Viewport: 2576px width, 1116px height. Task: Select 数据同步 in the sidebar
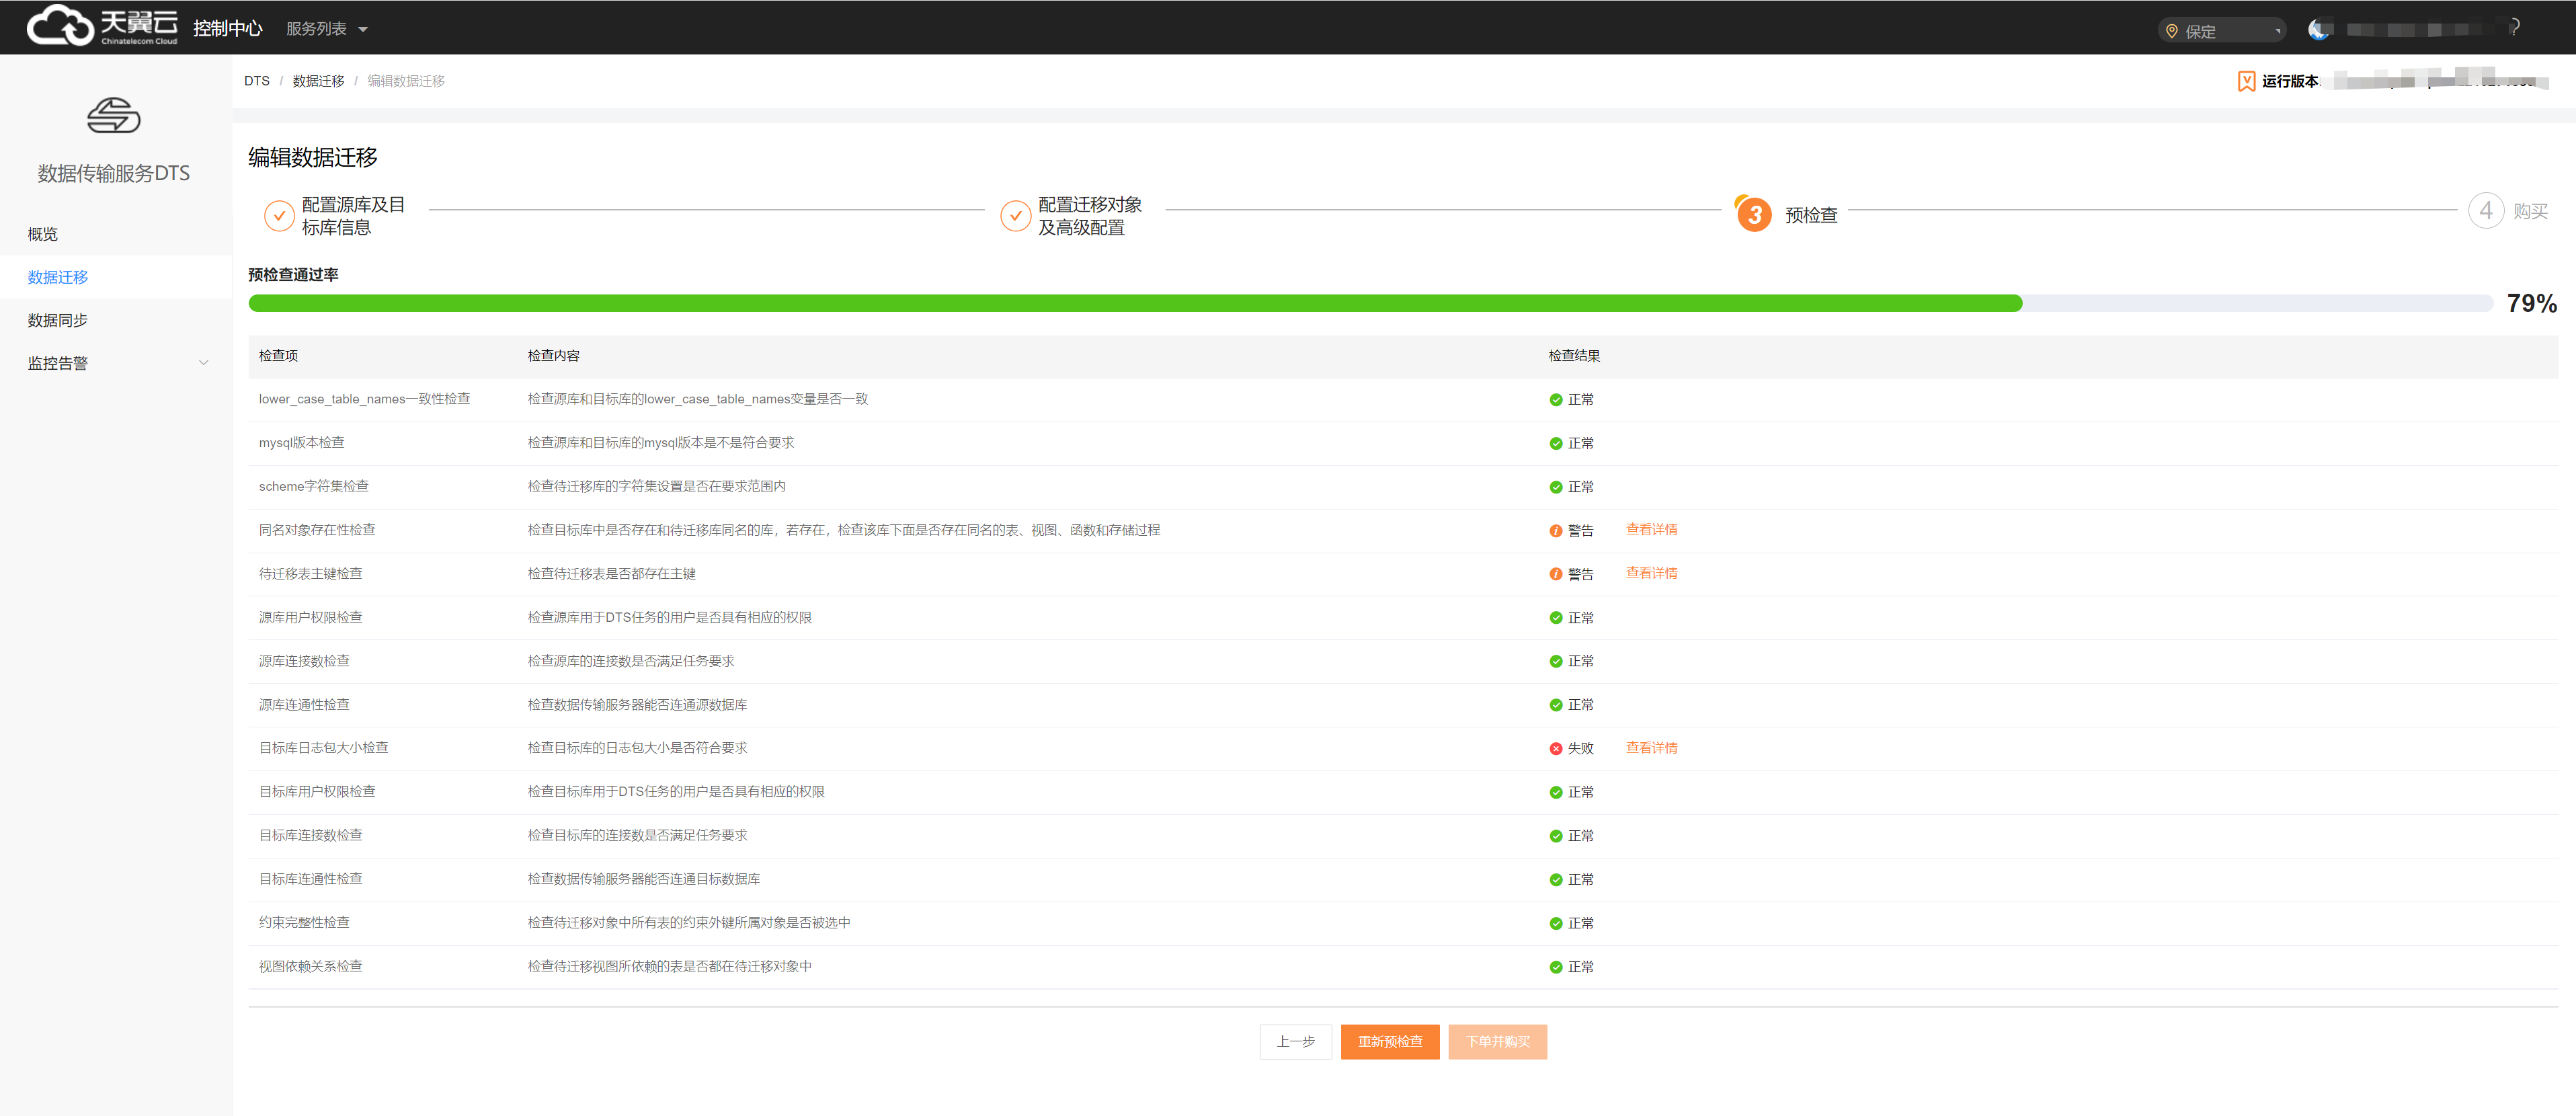[58, 320]
